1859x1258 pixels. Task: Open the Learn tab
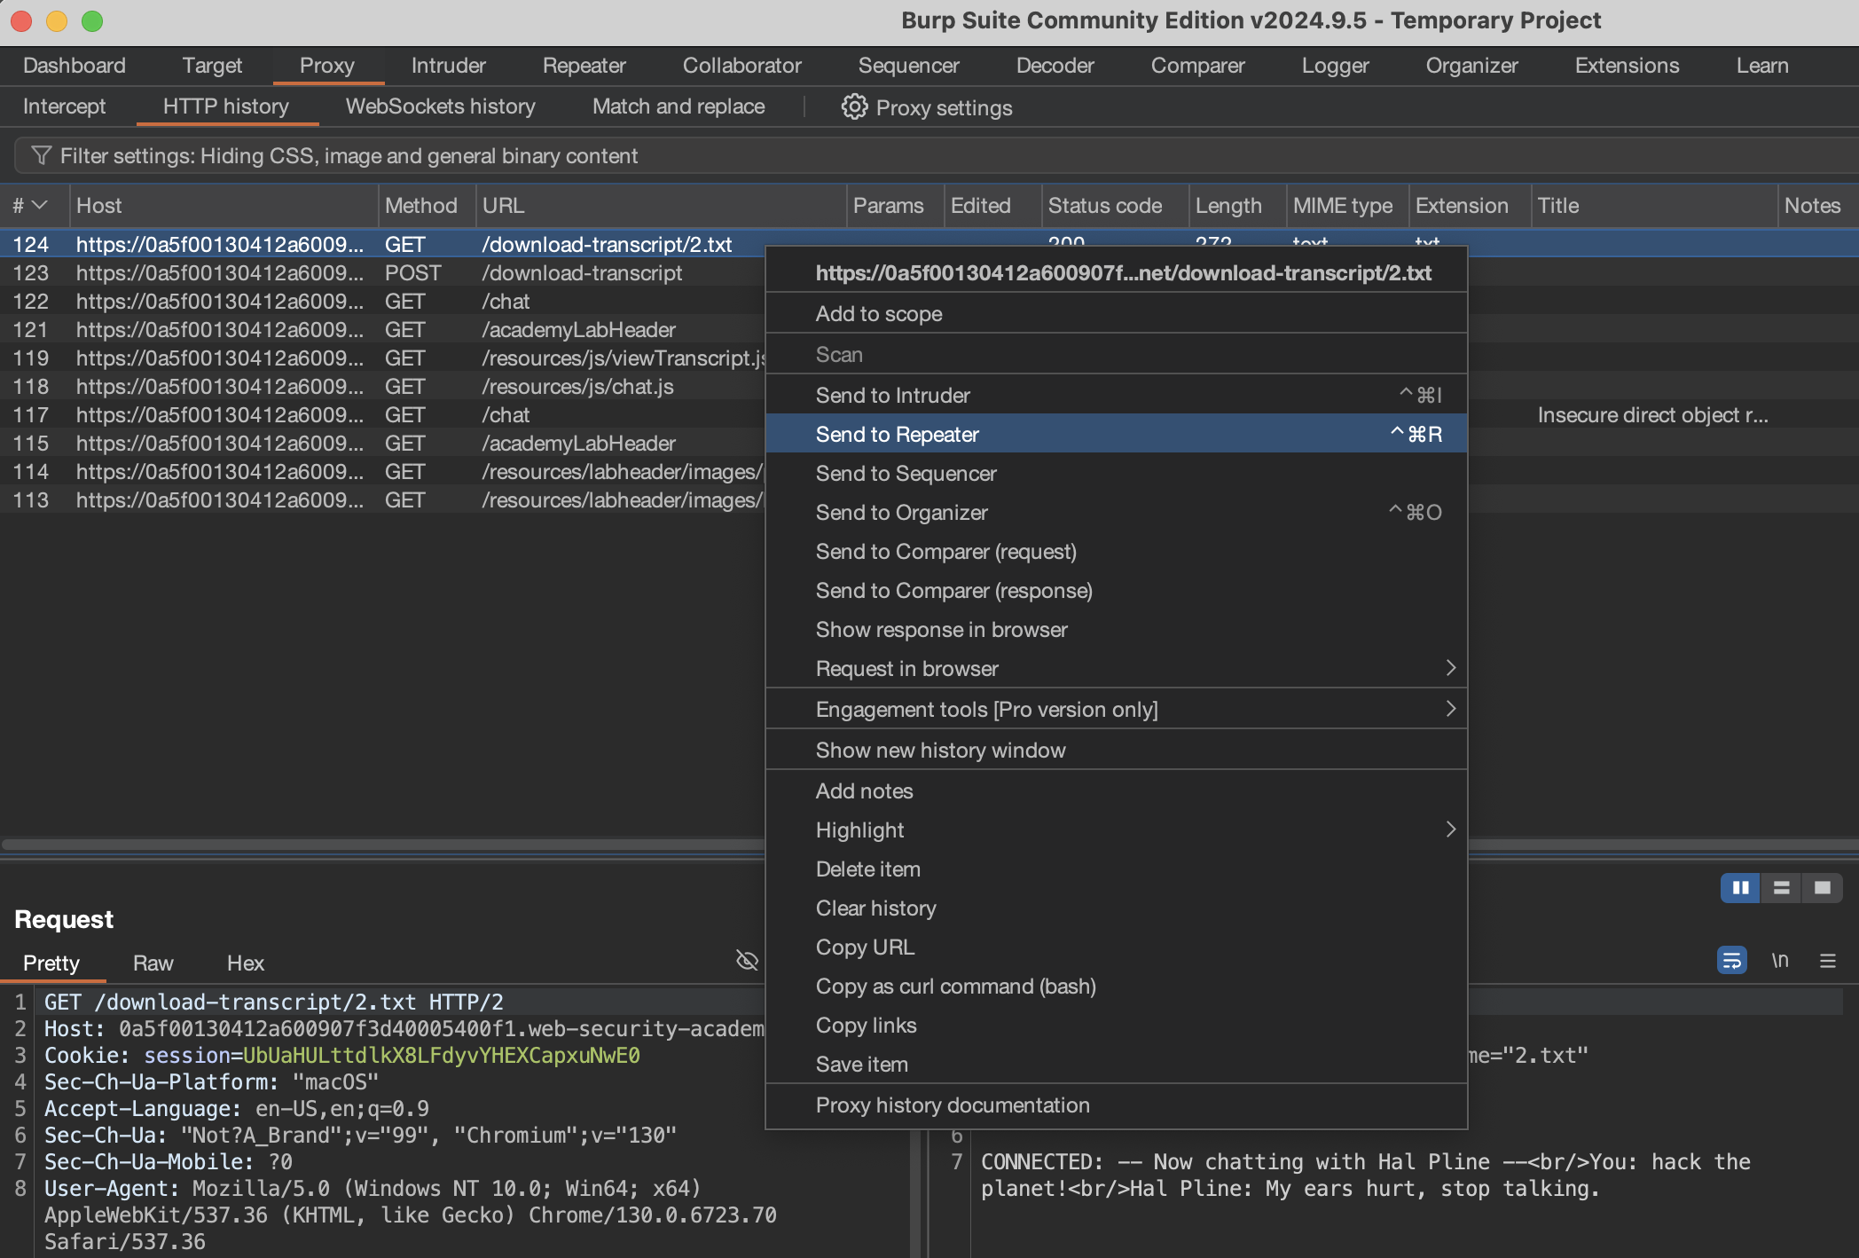click(1762, 66)
